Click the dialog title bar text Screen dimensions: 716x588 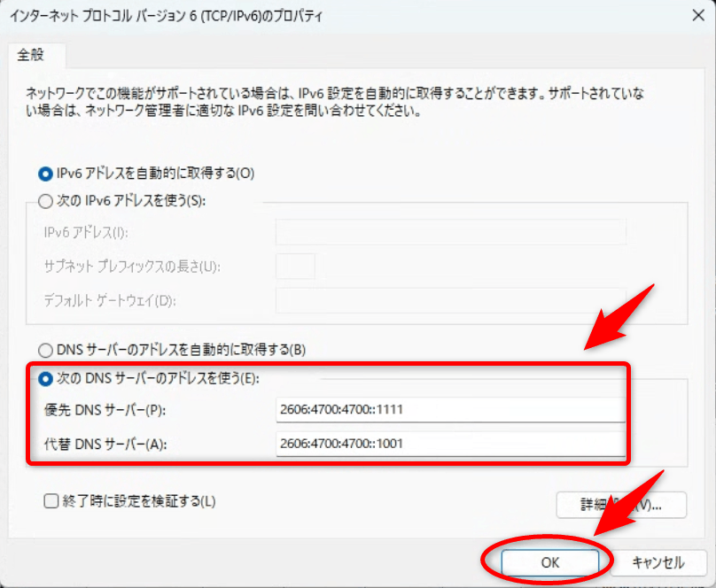(165, 16)
